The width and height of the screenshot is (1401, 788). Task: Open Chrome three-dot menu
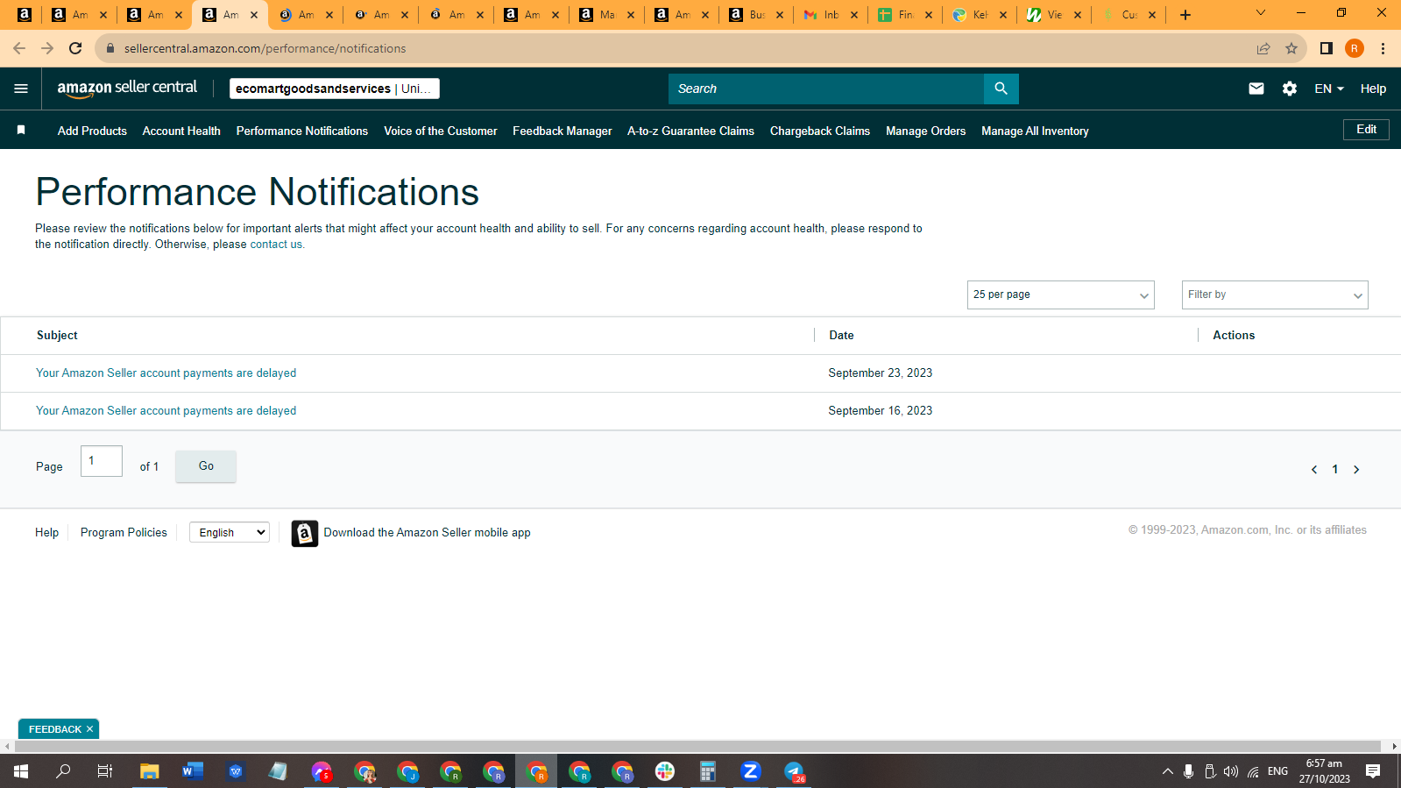tap(1383, 48)
